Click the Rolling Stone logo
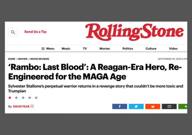Viewport: 192px width, 135px height. tap(134, 32)
